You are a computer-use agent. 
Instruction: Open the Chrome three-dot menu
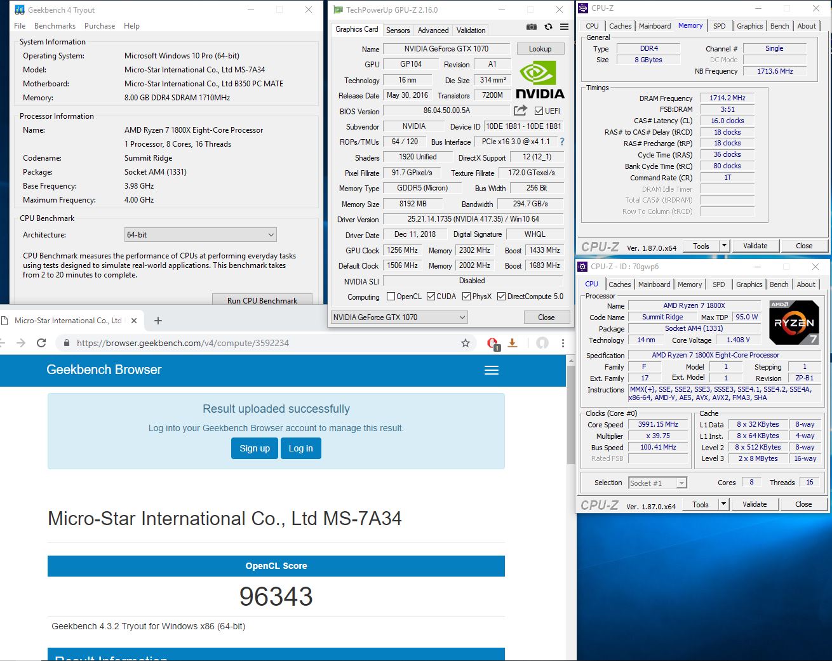[563, 343]
